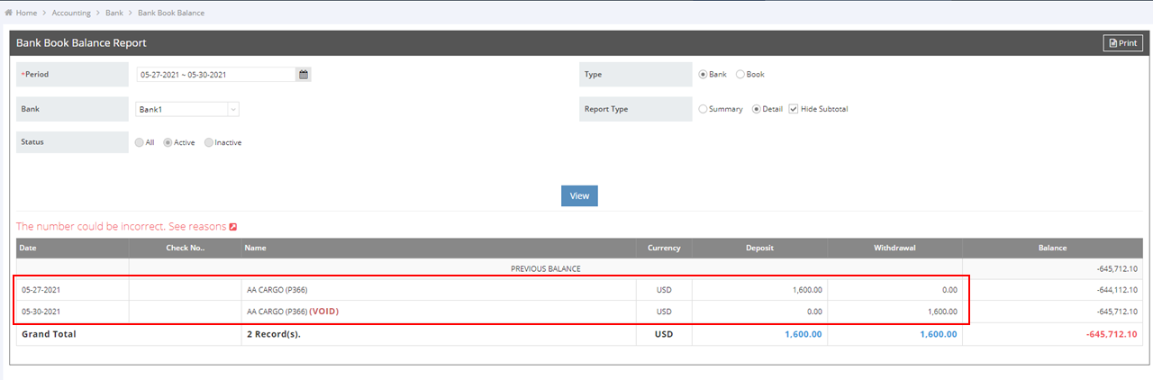Expand the Bank1 dropdown
This screenshot has width=1153, height=380.
click(233, 109)
